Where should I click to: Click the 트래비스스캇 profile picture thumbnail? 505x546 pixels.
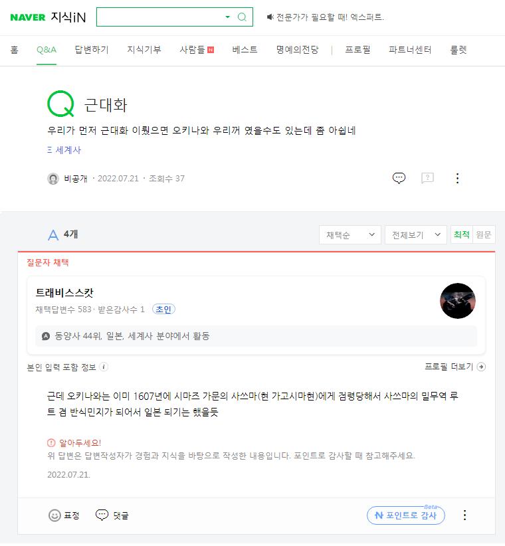pos(457,301)
